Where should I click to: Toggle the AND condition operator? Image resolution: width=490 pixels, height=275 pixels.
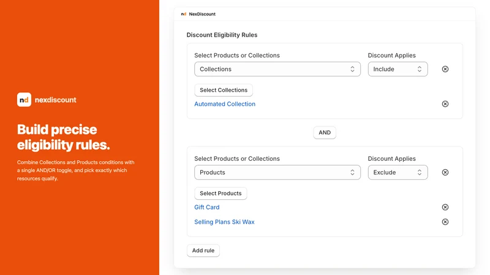[x=325, y=133]
